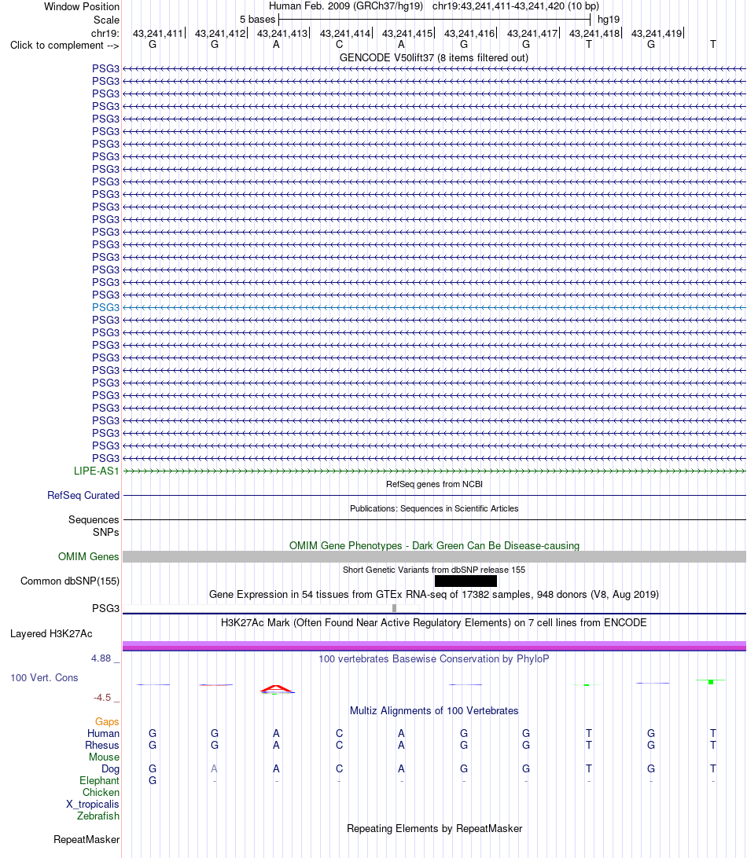Click the Elephant alignment row label

tap(99, 780)
